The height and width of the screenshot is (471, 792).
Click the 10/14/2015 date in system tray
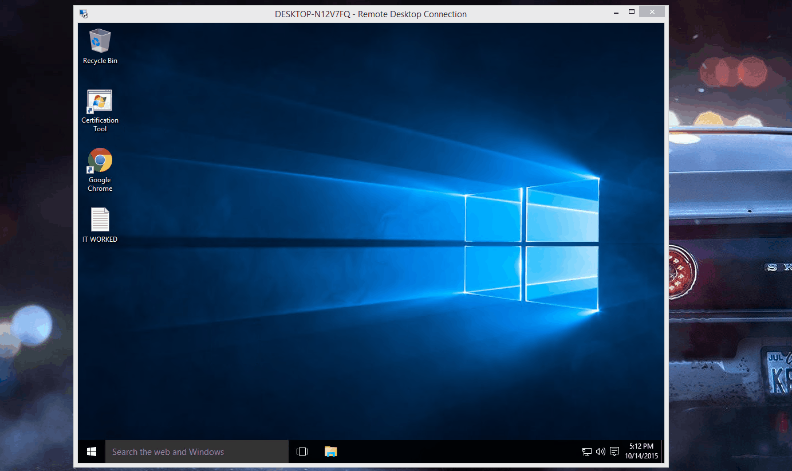point(641,456)
